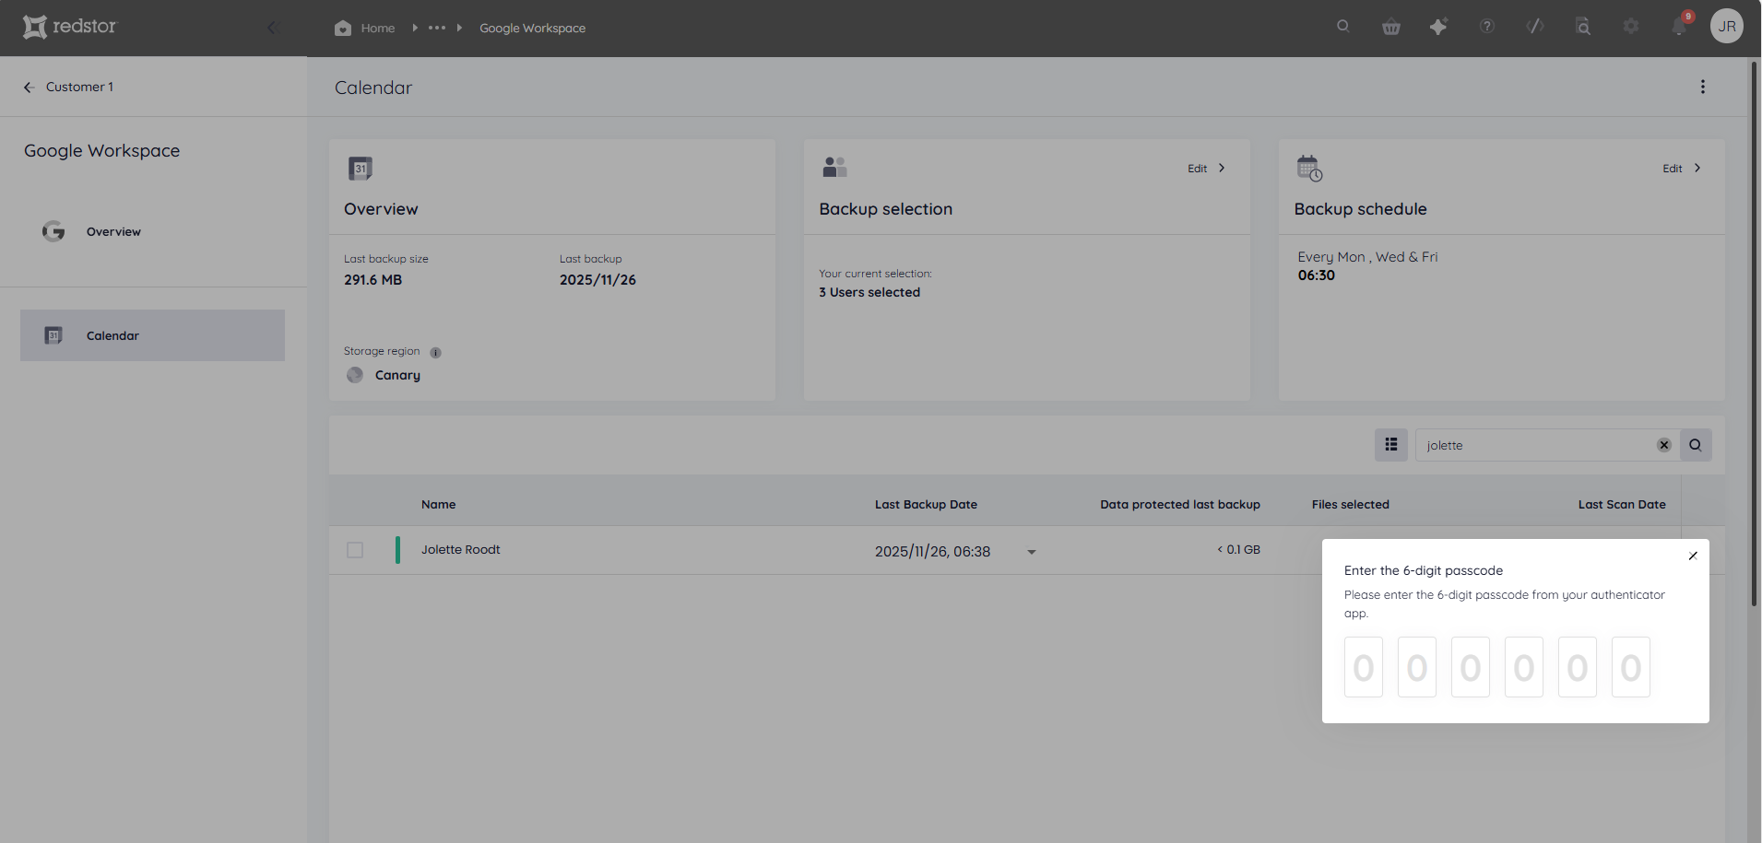The height and width of the screenshot is (843, 1762).
Task: Open the JR user avatar menu
Action: (x=1727, y=27)
